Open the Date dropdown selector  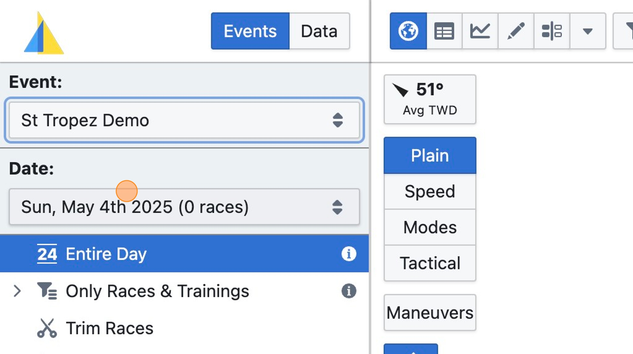point(184,207)
